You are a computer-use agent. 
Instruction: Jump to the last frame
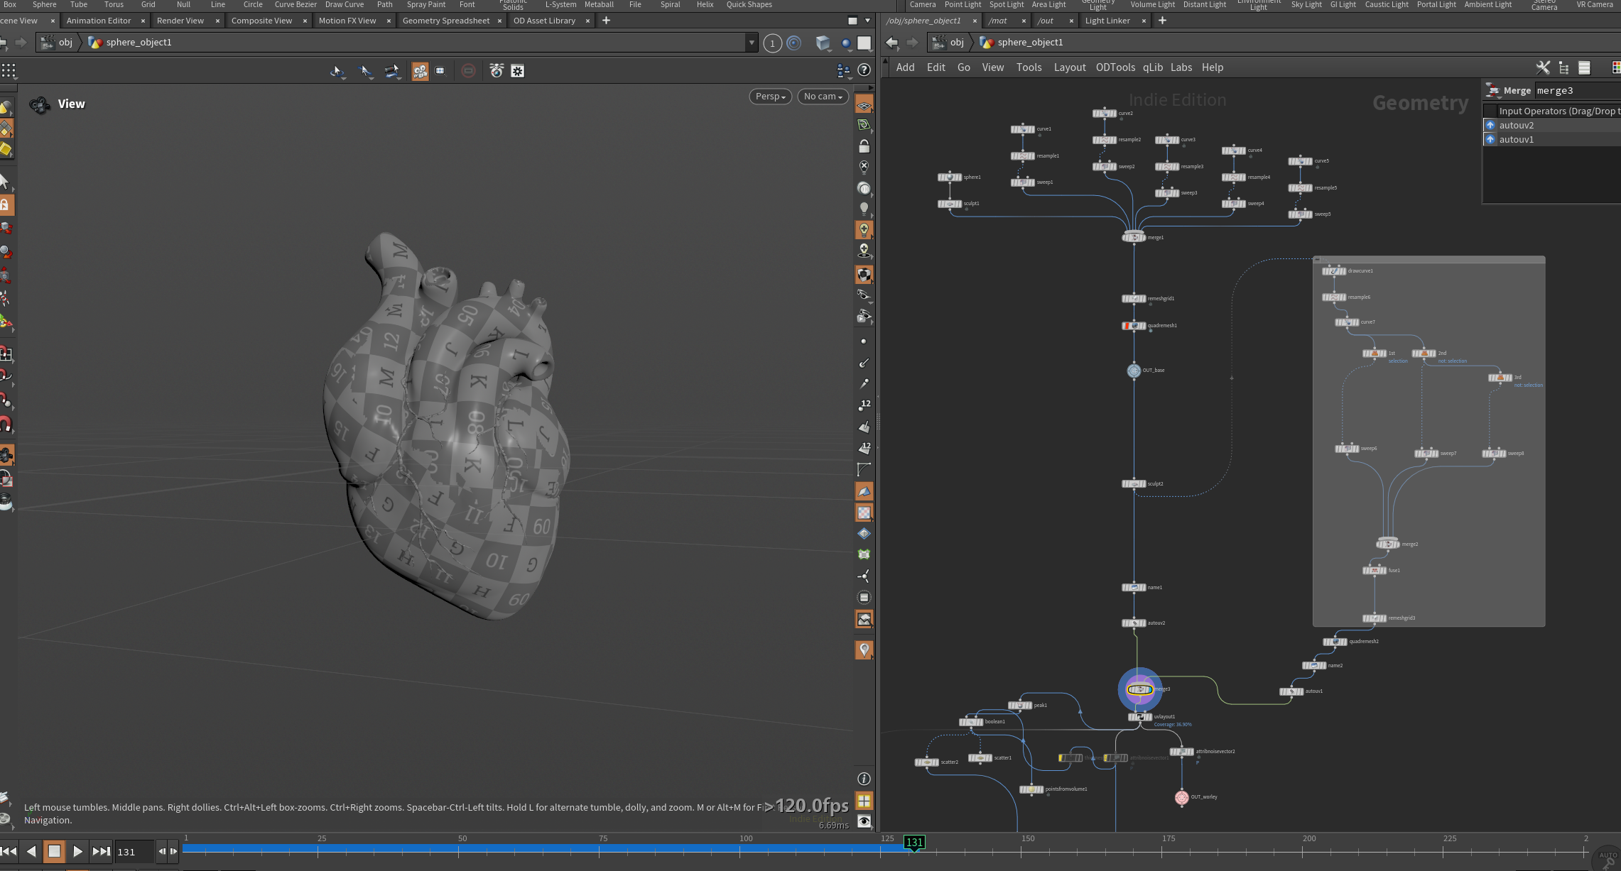[101, 851]
